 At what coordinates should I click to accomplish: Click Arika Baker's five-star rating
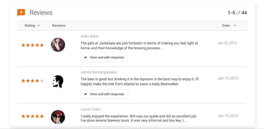click(32, 45)
